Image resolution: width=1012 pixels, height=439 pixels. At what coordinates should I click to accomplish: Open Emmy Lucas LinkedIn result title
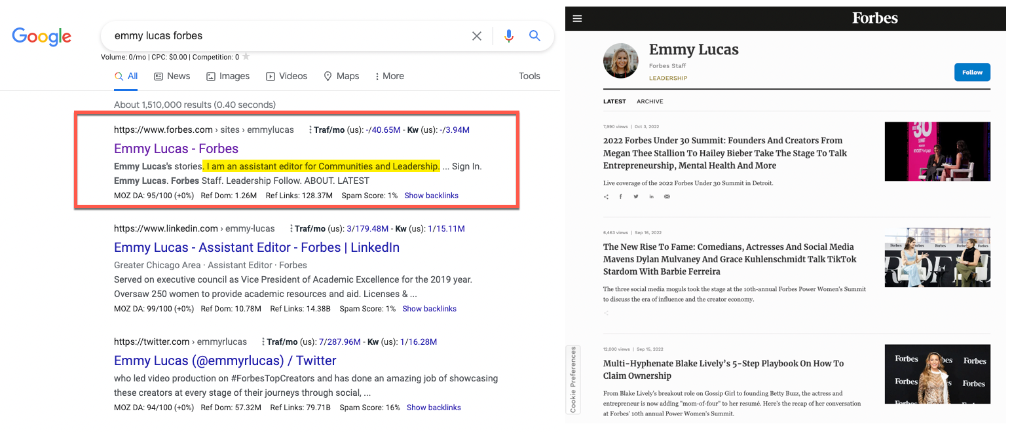[x=257, y=247]
